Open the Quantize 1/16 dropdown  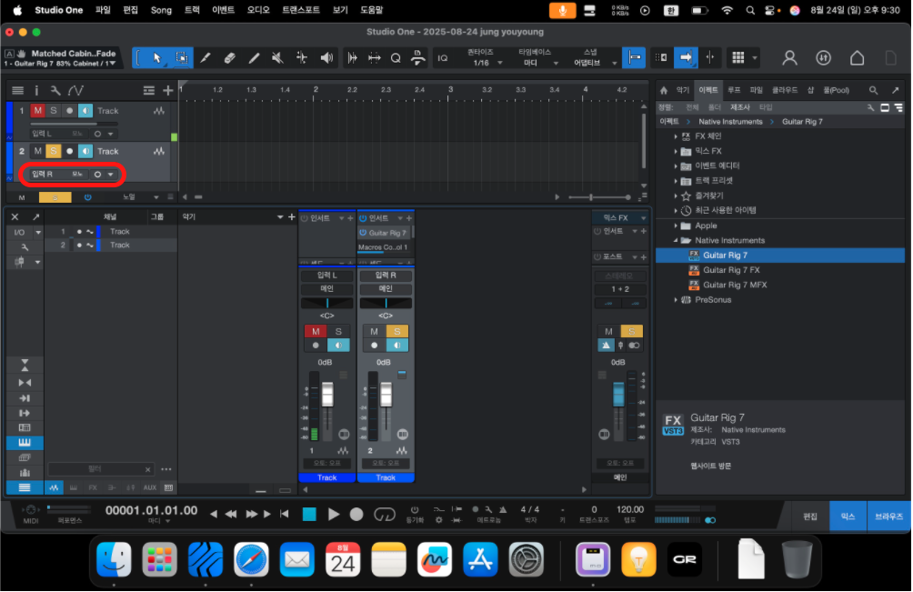[x=486, y=63]
